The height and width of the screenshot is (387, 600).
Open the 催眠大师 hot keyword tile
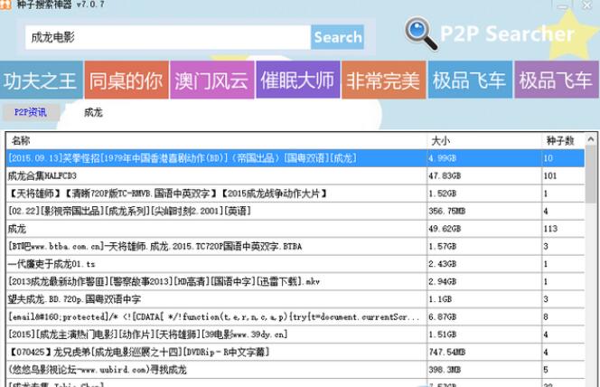coord(297,80)
